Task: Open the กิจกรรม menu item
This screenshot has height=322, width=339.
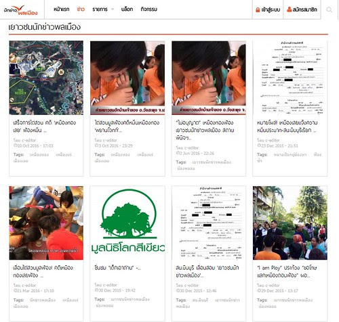Action: click(x=148, y=9)
